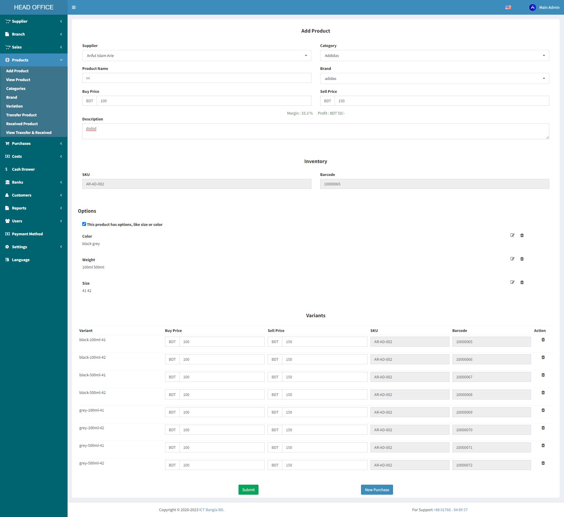This screenshot has width=564, height=517.
Task: Click the hamburger menu toggle icon
Action: [x=74, y=7]
